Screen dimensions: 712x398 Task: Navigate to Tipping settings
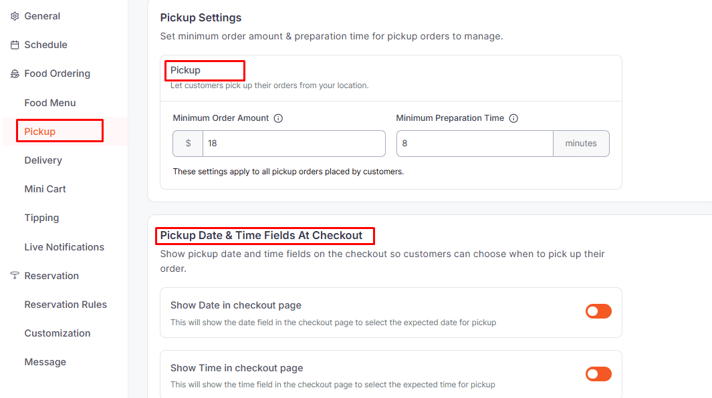[42, 218]
